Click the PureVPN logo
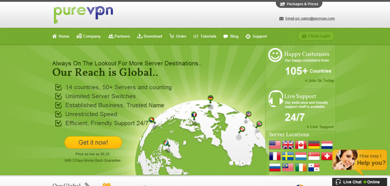Screen dimensions: 390x186 tap(83, 13)
